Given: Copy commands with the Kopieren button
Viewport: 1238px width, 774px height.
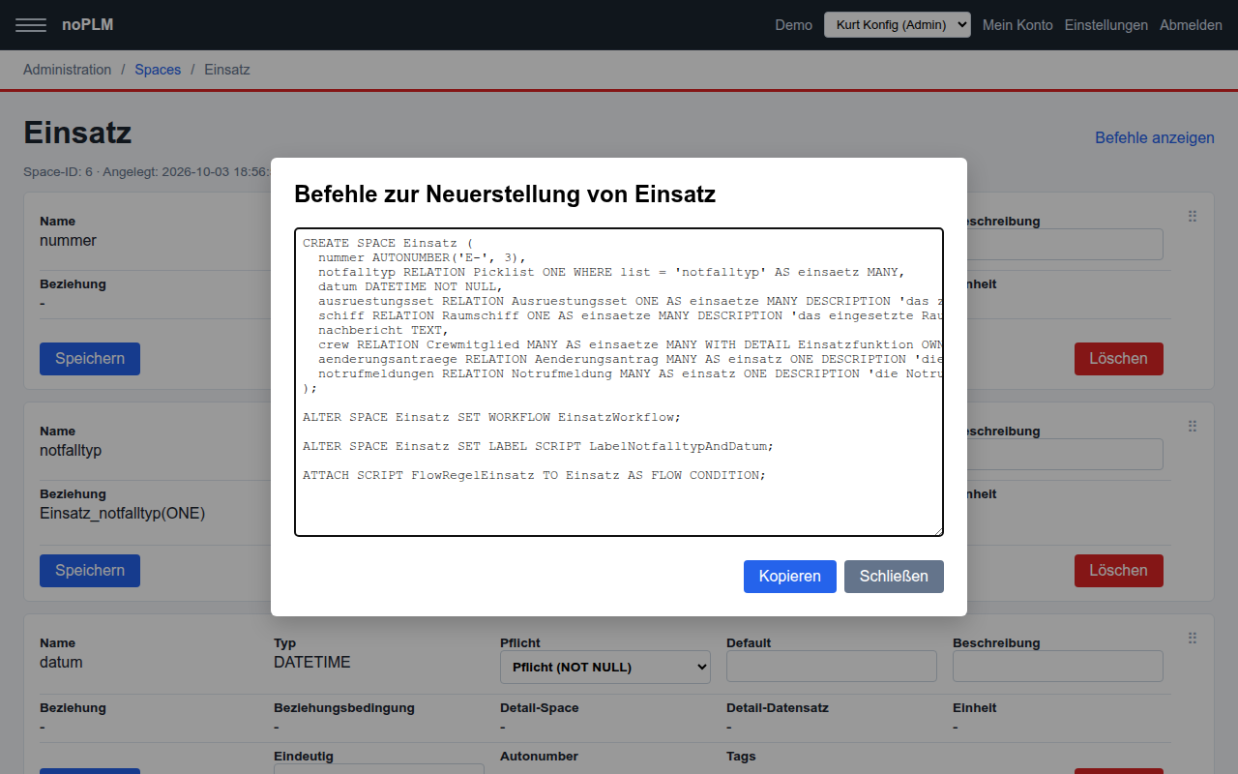Looking at the screenshot, I should [790, 577].
